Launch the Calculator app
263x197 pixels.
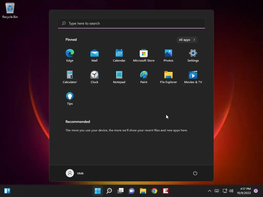[70, 77]
